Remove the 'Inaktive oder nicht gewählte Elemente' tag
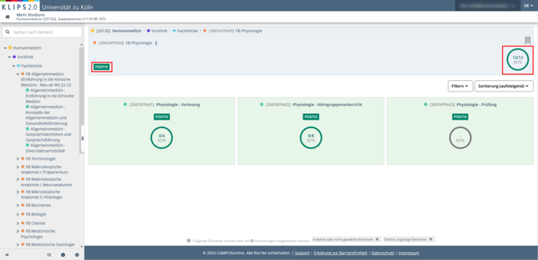538x260 pixels. pyautogui.click(x=377, y=239)
